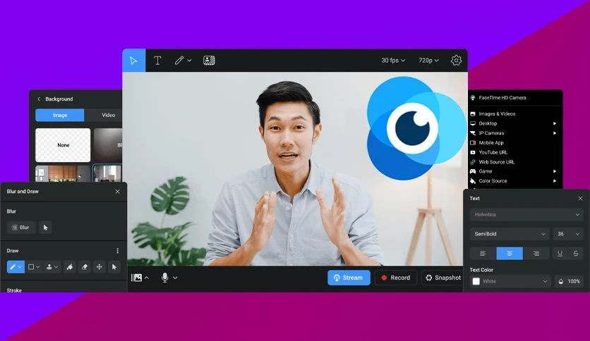Open the 30 fps frame rate dropdown
This screenshot has width=590, height=341.
(x=393, y=61)
